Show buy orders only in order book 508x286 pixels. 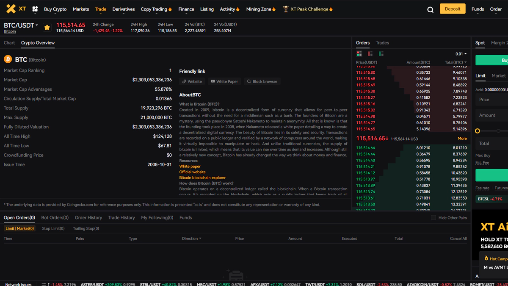coord(381,54)
